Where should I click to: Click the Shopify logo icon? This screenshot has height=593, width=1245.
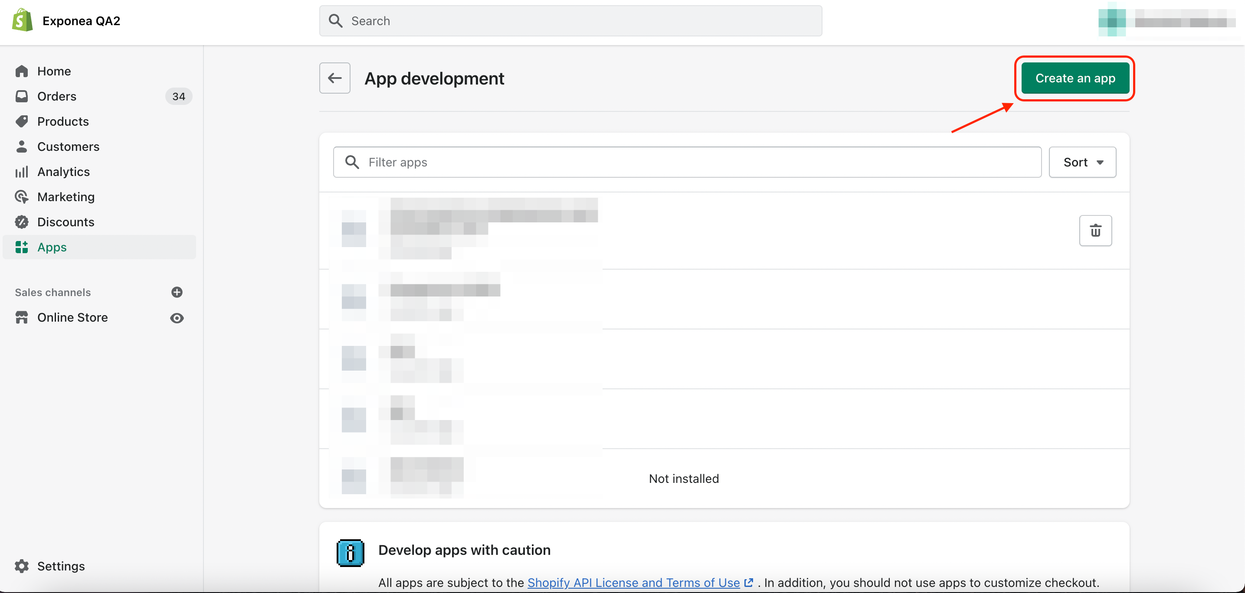pos(22,20)
